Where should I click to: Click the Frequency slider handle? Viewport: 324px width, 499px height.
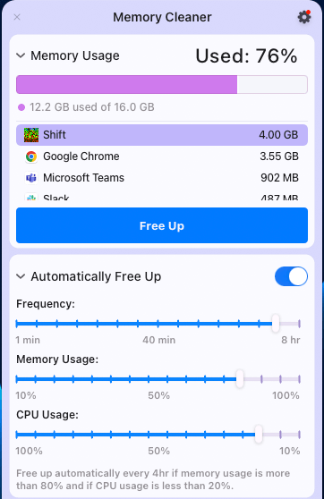(x=276, y=324)
